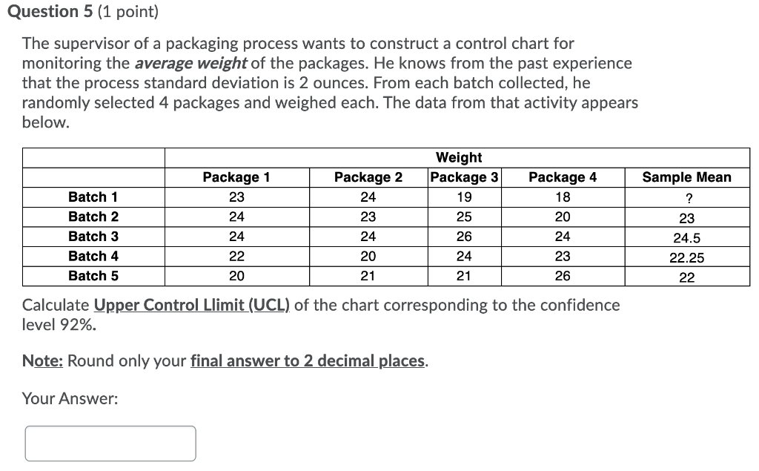Screen dimensions: 759x471
Task: Click inside the Your Answer input field
Action: [x=110, y=443]
